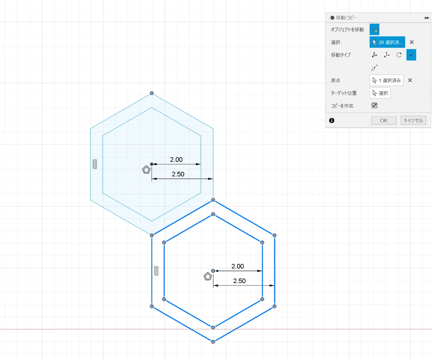This screenshot has height=361, width=432.
Task: Click constraint glyph on pale hexagon's vertical edge
Action: pos(95,164)
